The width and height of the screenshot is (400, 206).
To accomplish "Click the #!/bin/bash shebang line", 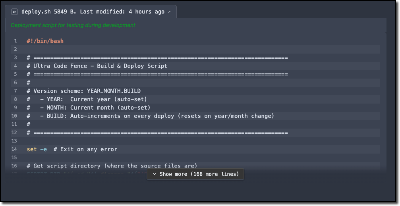I will pos(45,41).
